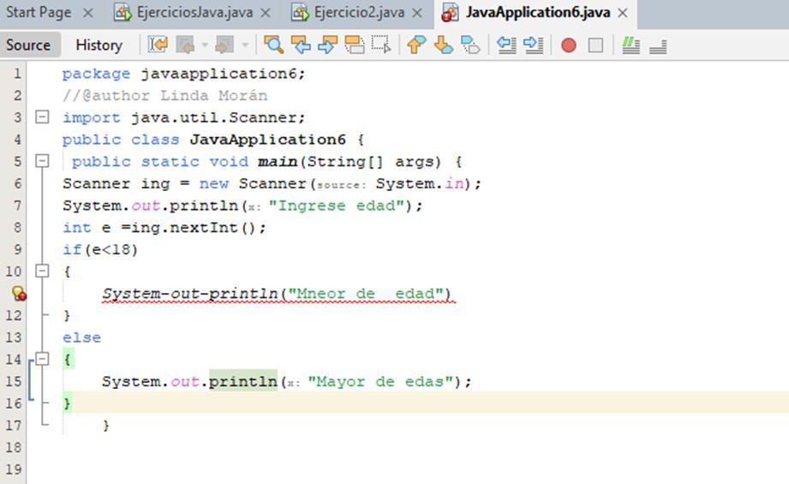This screenshot has height=484, width=789.
Task: Click the JavaApplication6.java tab error file icon
Action: tap(450, 13)
